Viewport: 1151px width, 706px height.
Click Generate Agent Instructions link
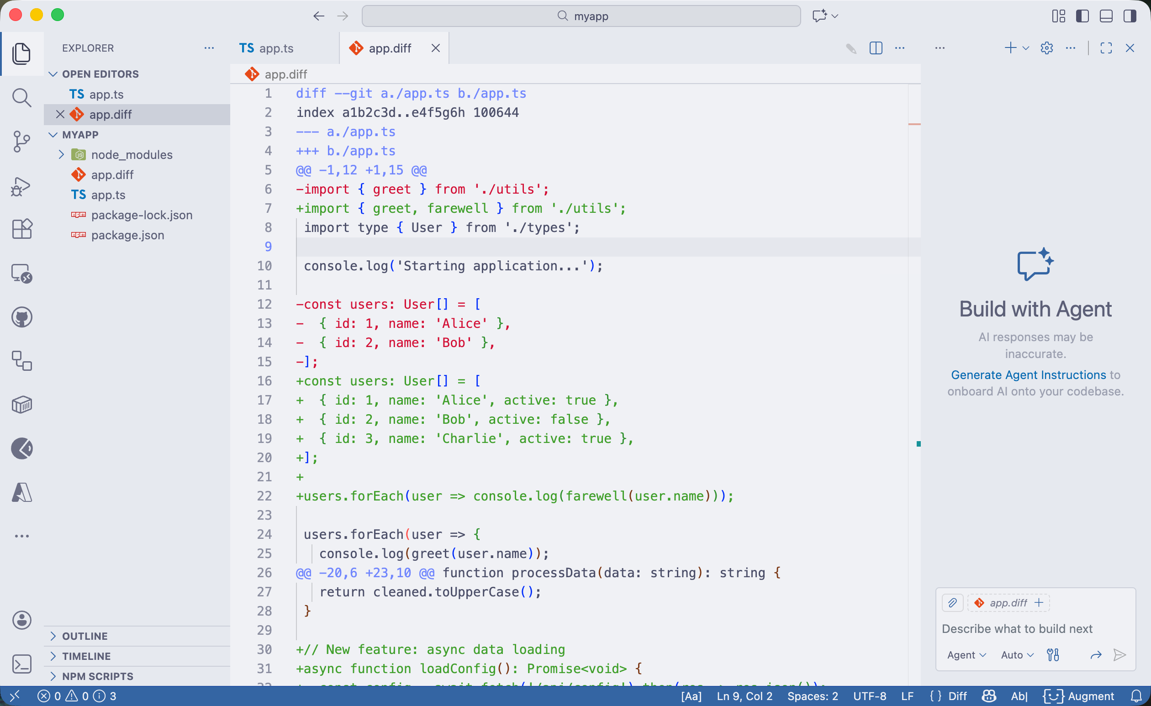point(1028,375)
